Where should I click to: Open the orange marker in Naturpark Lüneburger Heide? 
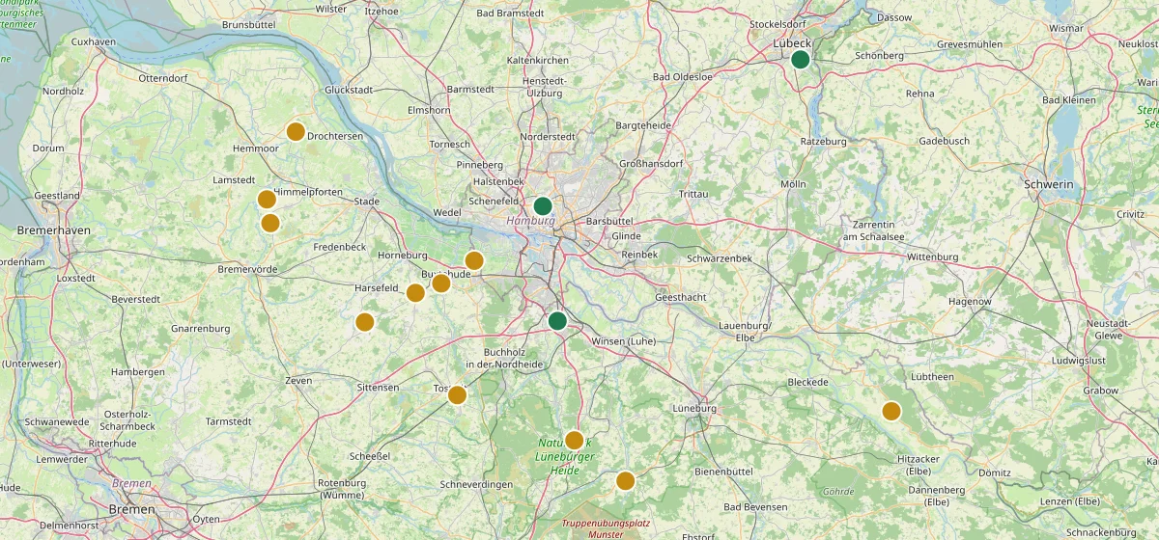click(x=574, y=441)
